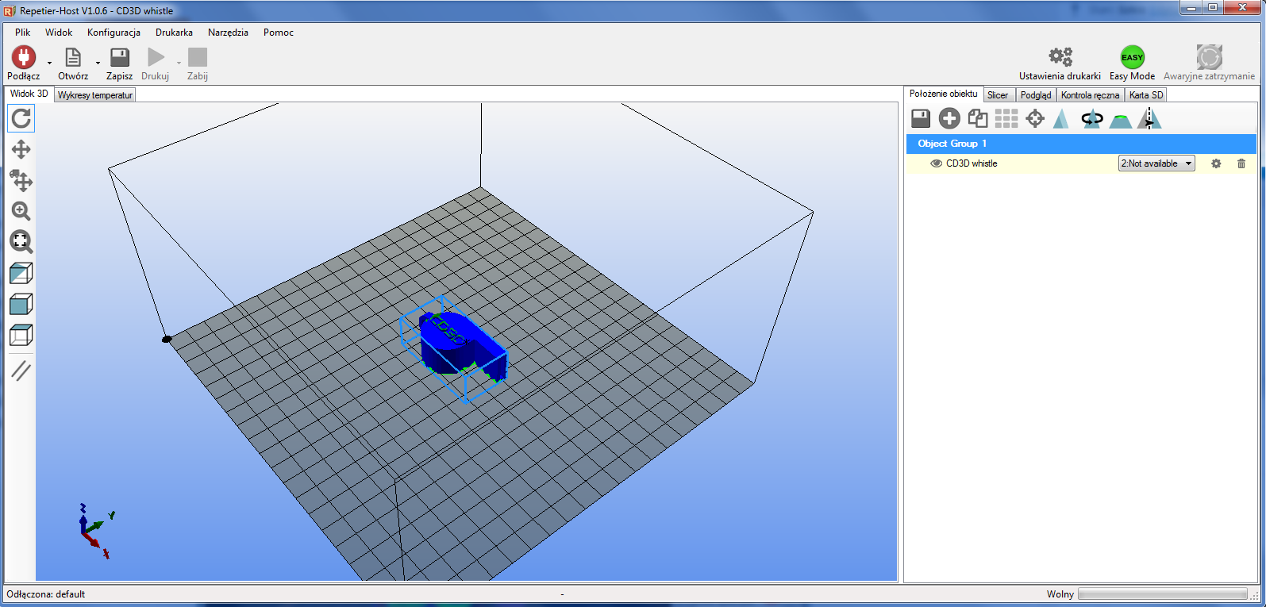The width and height of the screenshot is (1266, 607).
Task: Click the add object plus icon
Action: tap(949, 119)
